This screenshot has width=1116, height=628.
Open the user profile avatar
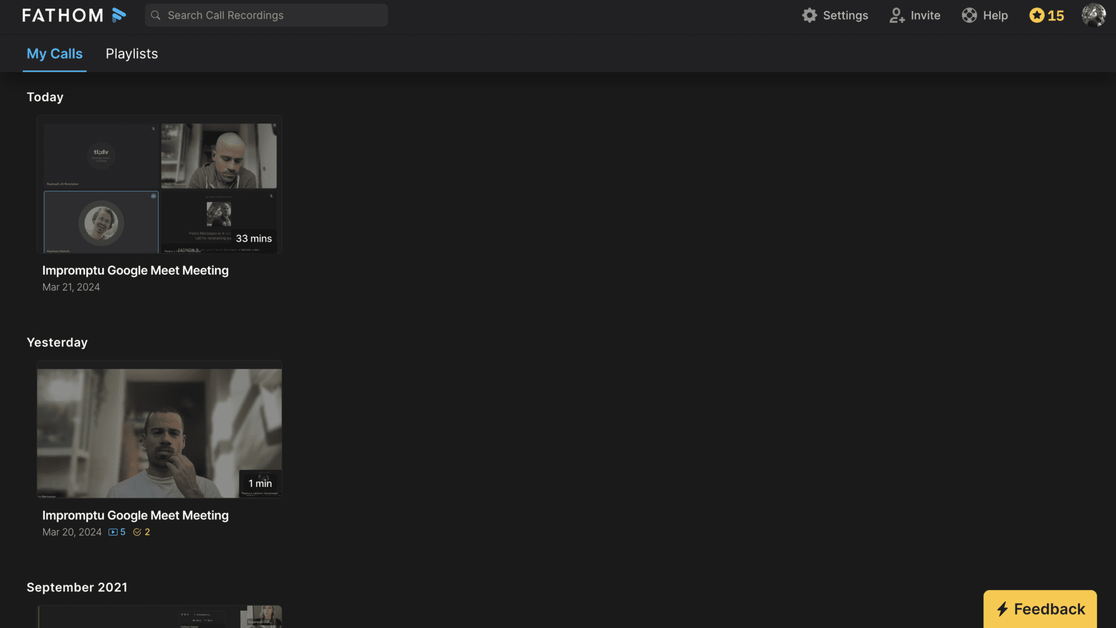click(1093, 15)
